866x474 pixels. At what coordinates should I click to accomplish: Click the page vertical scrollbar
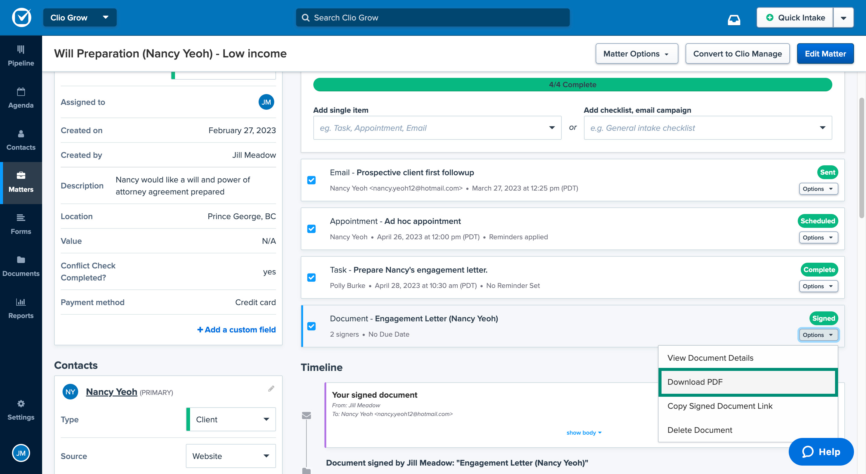tap(861, 158)
